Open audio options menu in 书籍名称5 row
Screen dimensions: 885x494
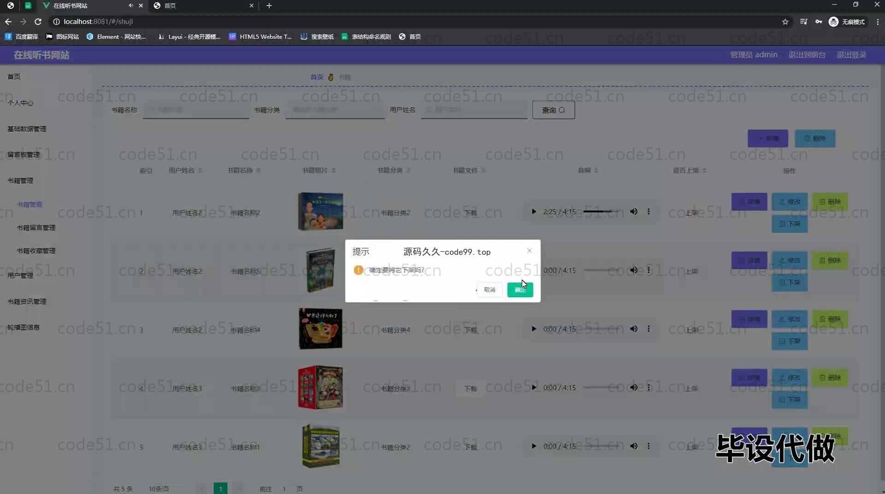pyautogui.click(x=649, y=271)
